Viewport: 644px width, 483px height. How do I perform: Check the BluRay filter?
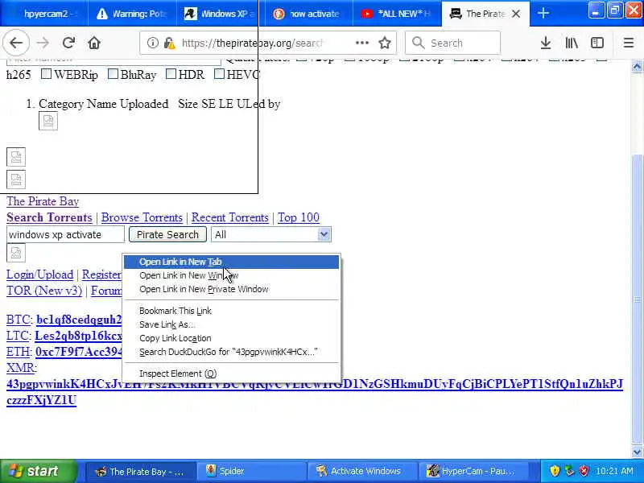[x=113, y=74]
